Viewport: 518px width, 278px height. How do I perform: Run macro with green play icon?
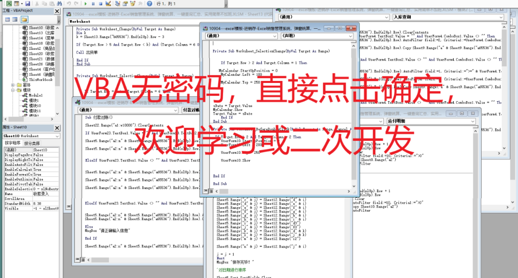tap(85, 4)
